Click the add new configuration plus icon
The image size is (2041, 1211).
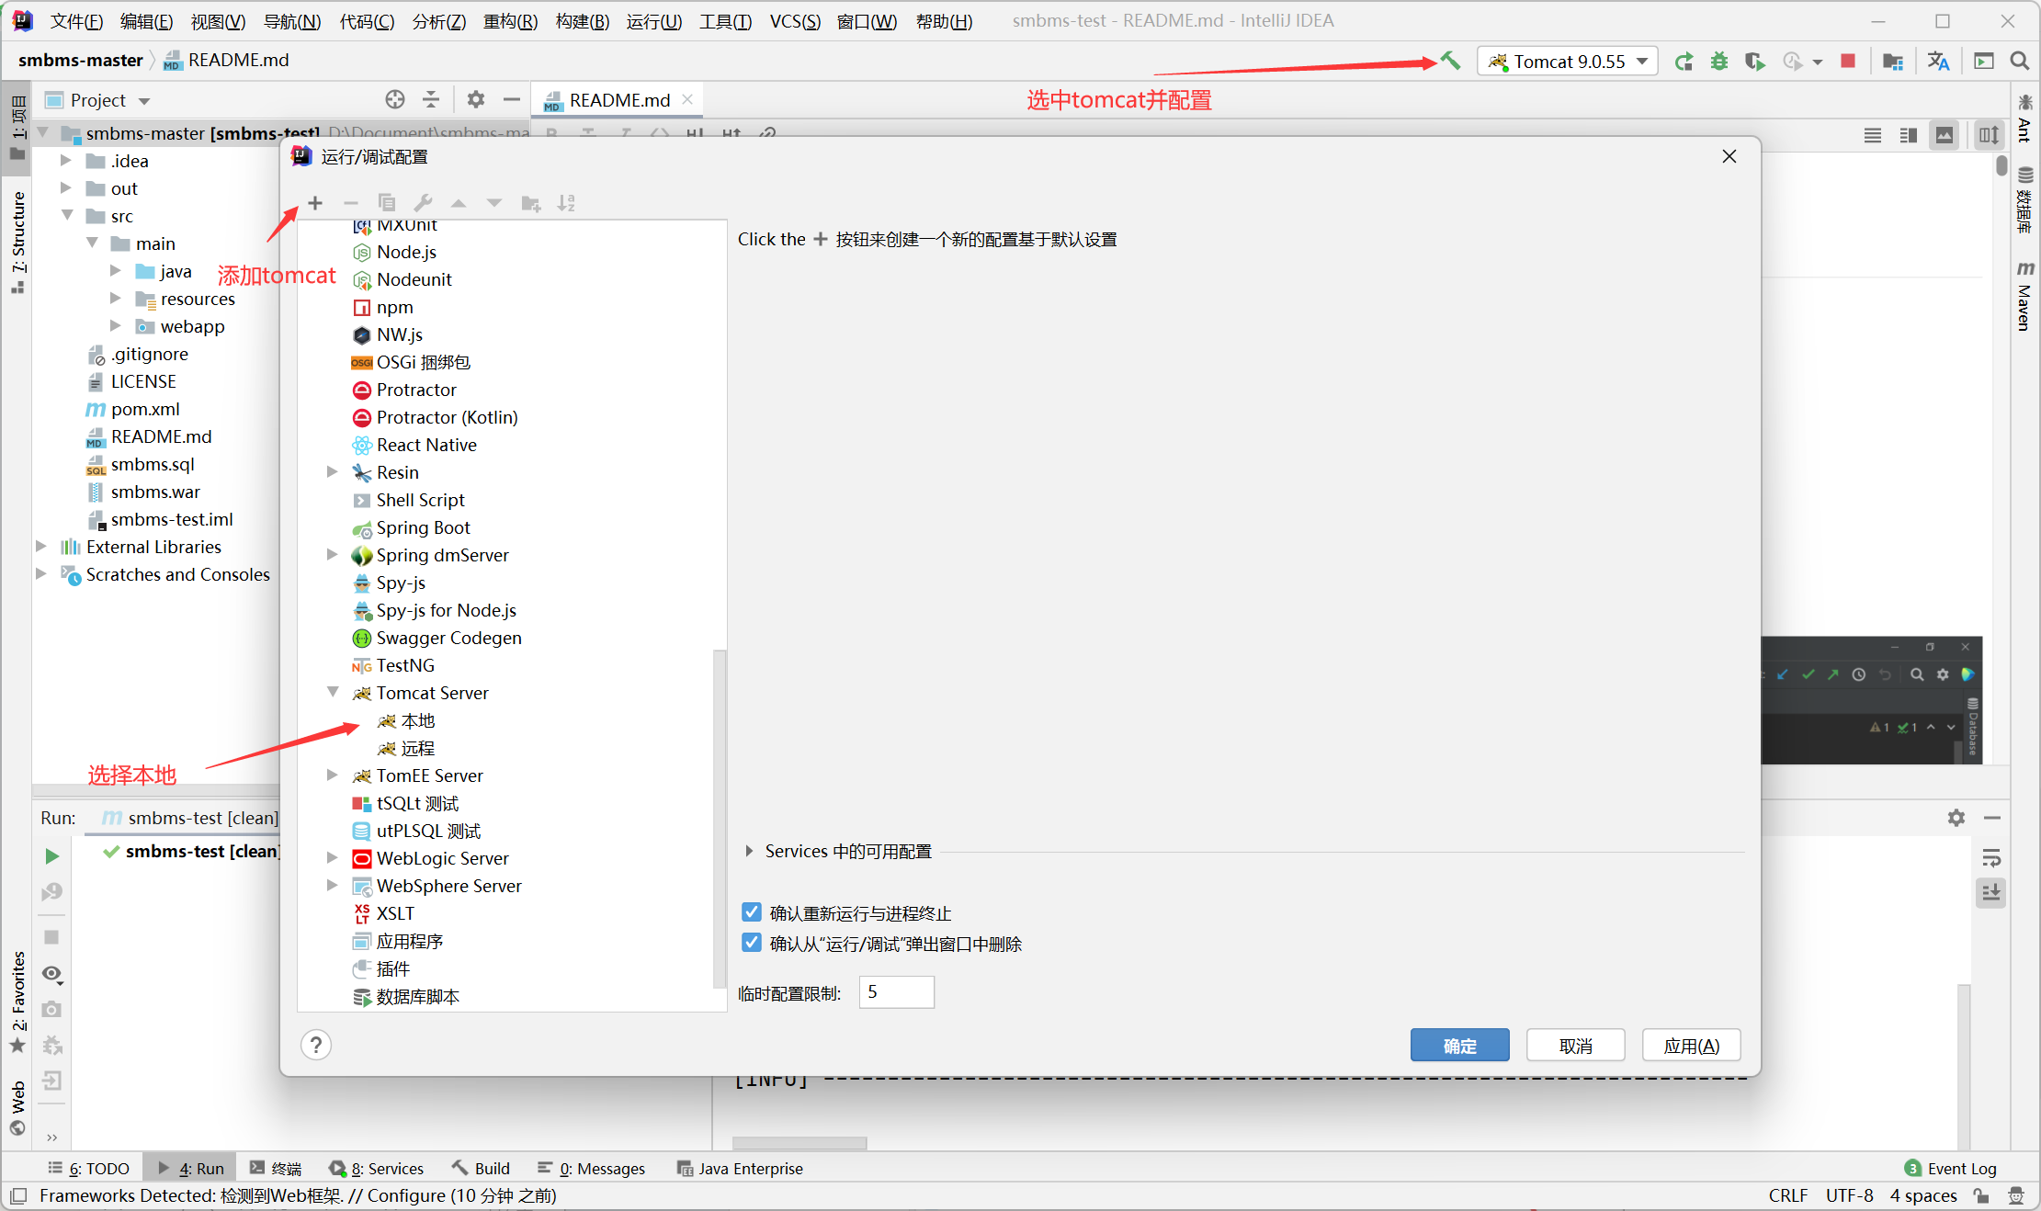(x=315, y=203)
